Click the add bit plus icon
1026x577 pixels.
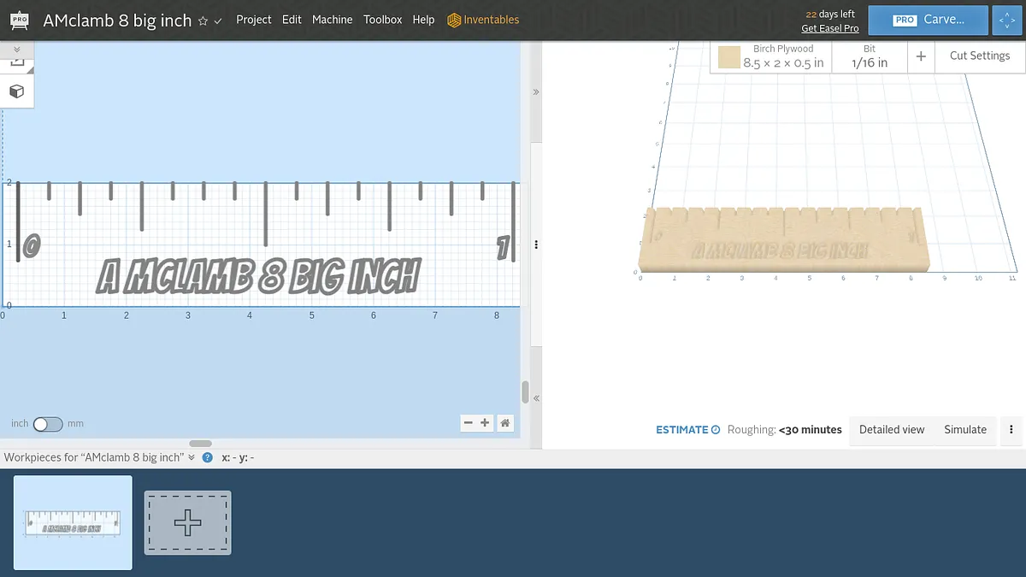pos(921,56)
